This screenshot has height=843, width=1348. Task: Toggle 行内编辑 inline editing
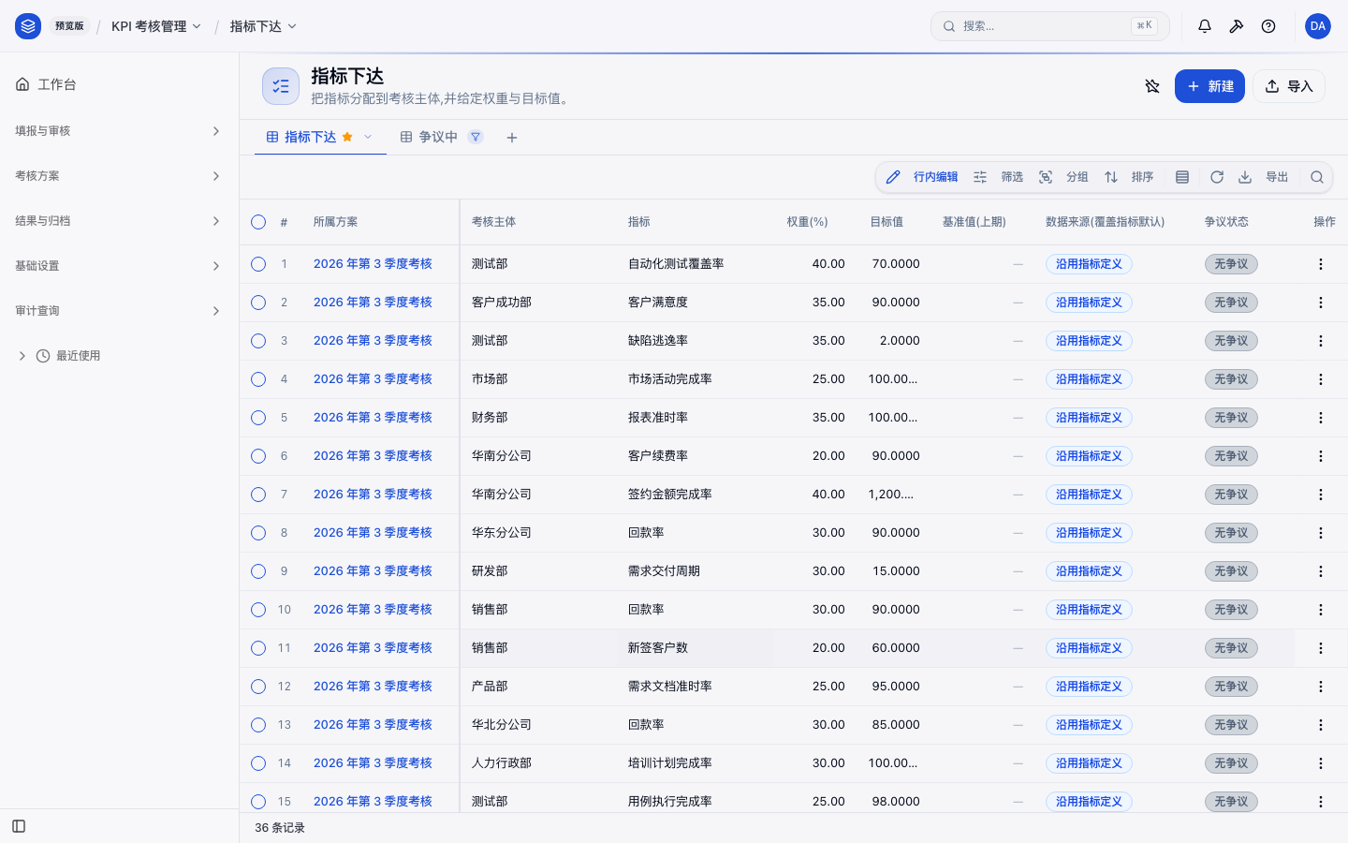tap(922, 177)
